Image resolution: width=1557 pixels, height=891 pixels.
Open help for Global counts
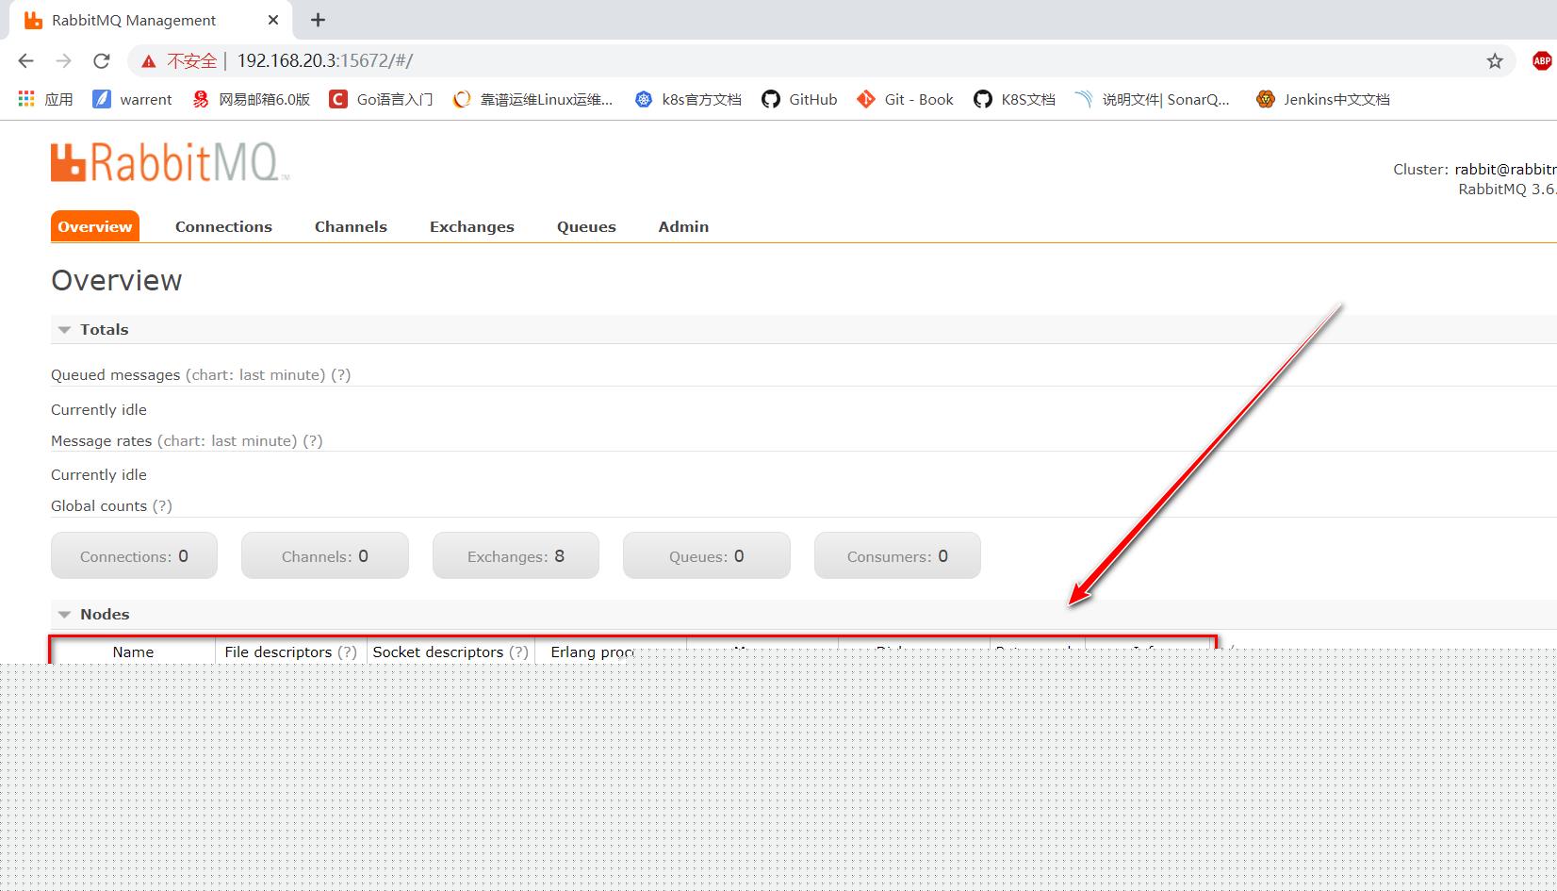[162, 505]
